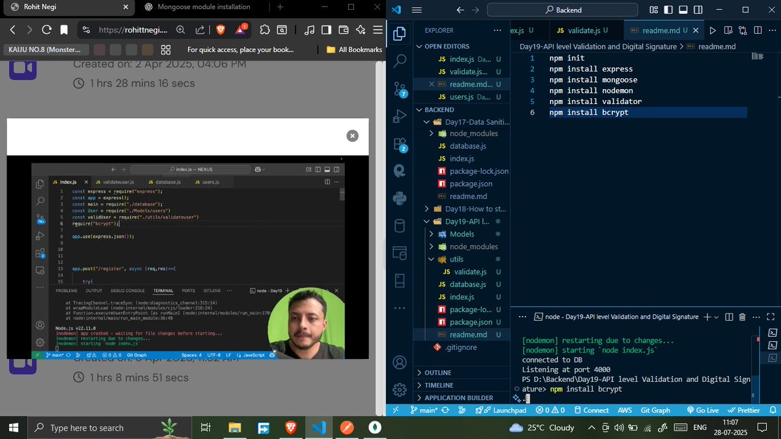Click Go Live in the status bar
The image size is (781, 439).
[702, 410]
